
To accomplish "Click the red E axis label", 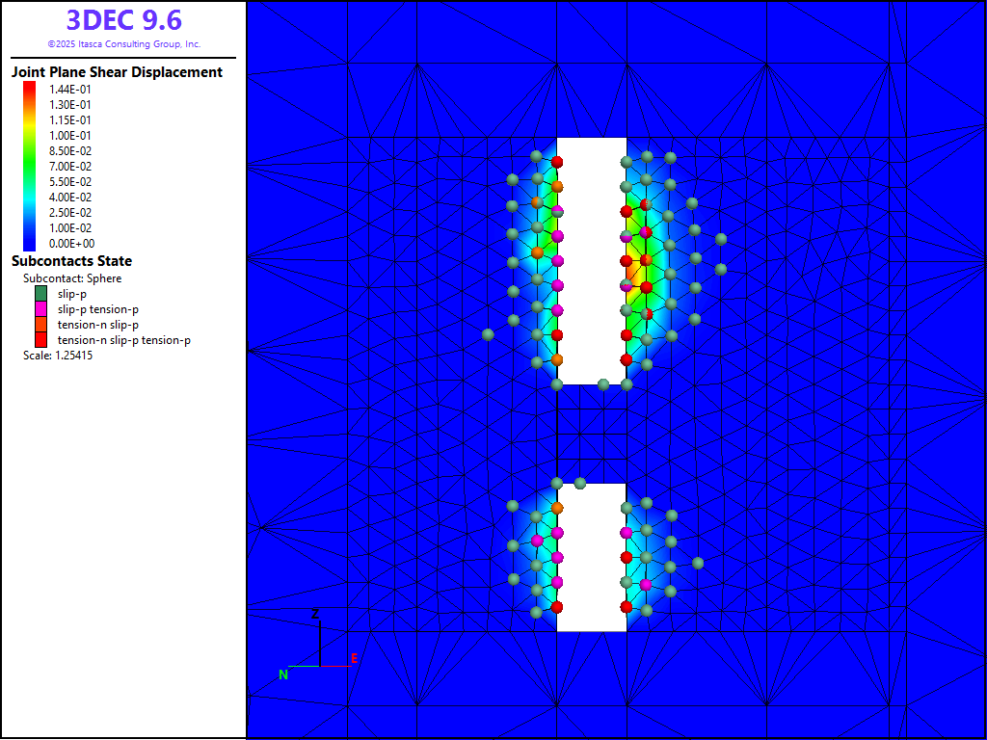I will [x=355, y=658].
